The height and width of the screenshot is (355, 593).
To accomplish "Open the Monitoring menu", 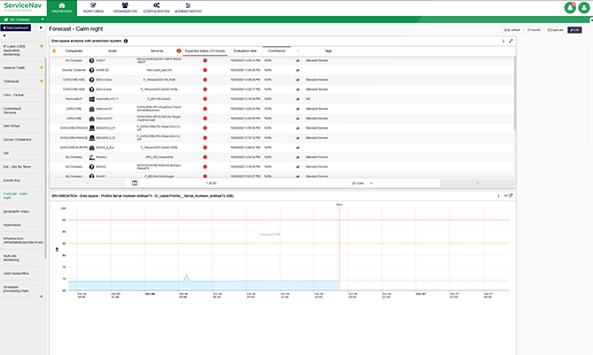I will [93, 8].
